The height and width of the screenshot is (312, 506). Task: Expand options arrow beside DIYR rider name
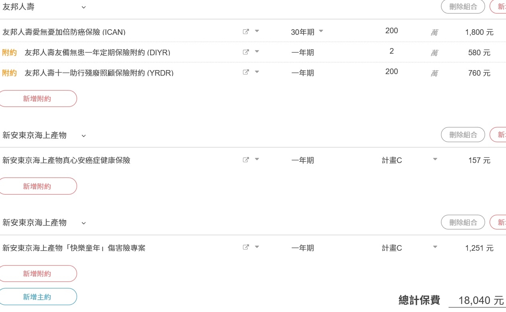pyautogui.click(x=257, y=52)
